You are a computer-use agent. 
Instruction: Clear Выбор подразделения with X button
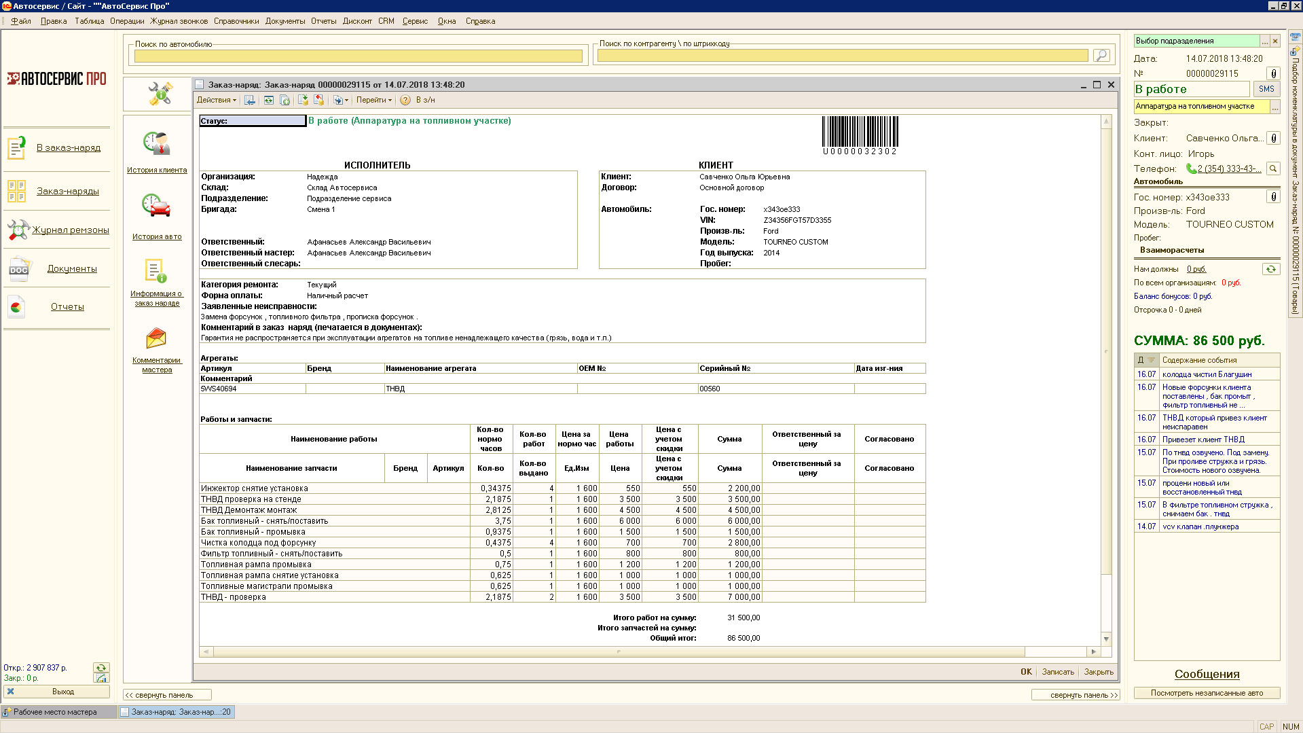pyautogui.click(x=1275, y=41)
